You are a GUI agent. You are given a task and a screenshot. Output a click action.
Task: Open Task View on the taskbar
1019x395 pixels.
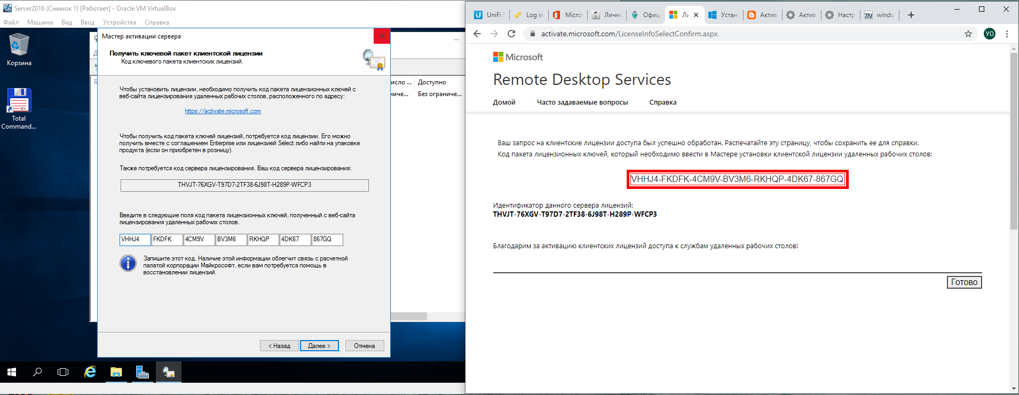(x=63, y=372)
